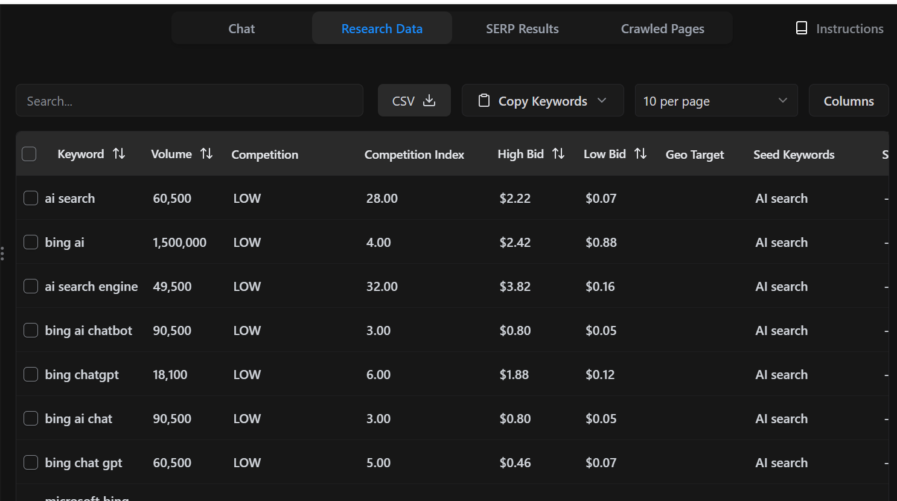Sort by the Low Bid sort icon
This screenshot has width=897, height=501.
pyautogui.click(x=641, y=154)
